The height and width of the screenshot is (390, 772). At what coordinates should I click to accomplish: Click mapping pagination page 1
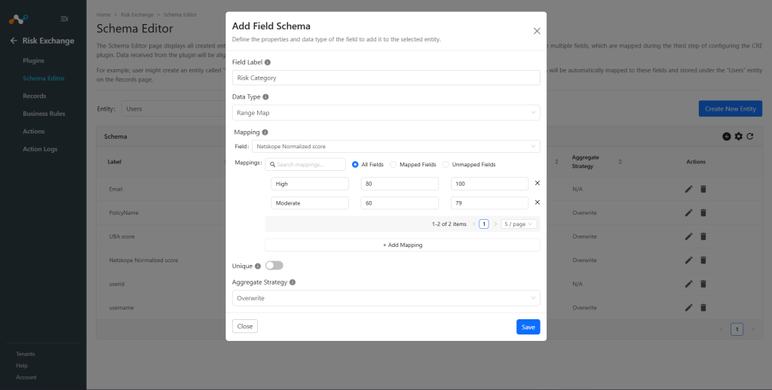click(x=484, y=224)
